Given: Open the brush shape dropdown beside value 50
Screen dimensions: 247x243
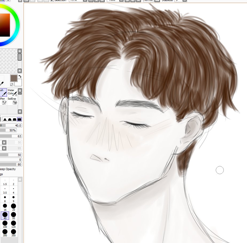Looking at the screenshot, I should tap(4, 142).
